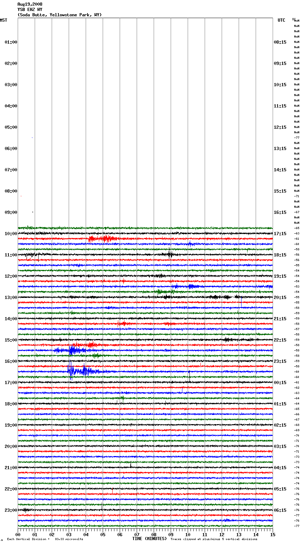This screenshot has height=544, width=301.
Task: Select the 14:00 MST time label
Action: (11, 319)
